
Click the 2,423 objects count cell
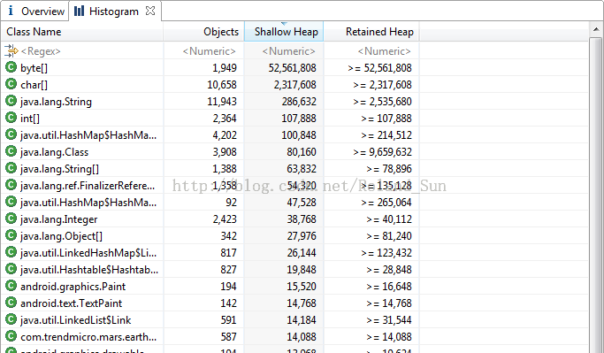point(225,219)
